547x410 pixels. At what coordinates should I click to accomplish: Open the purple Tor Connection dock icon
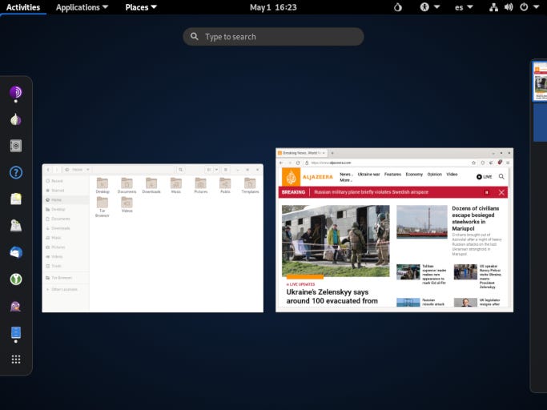click(x=16, y=92)
